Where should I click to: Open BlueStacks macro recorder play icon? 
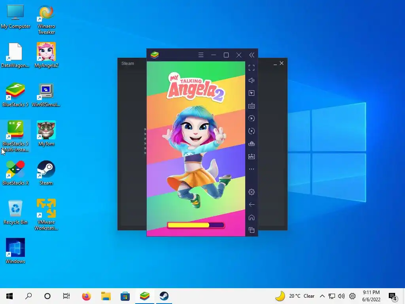[252, 118]
